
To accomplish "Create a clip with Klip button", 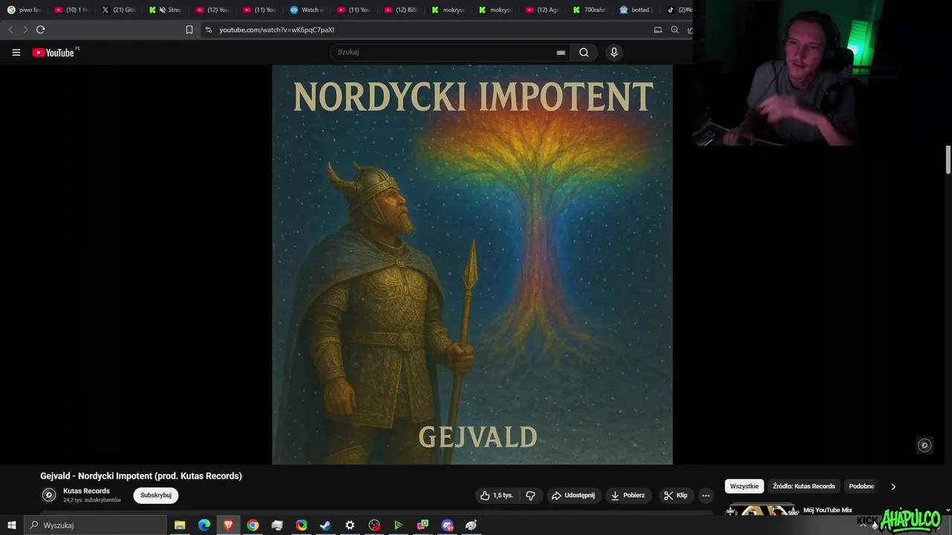I will point(675,495).
